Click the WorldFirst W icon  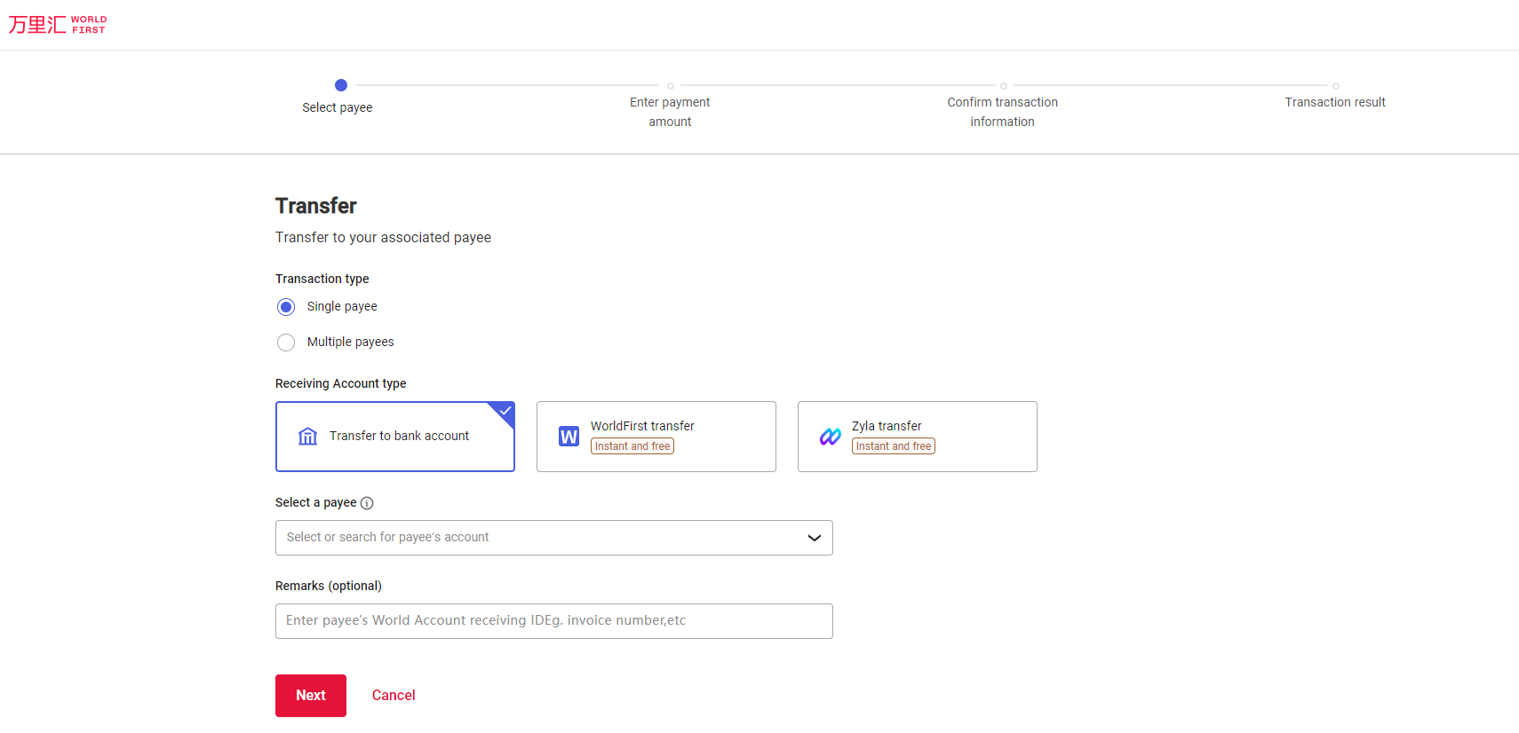569,437
